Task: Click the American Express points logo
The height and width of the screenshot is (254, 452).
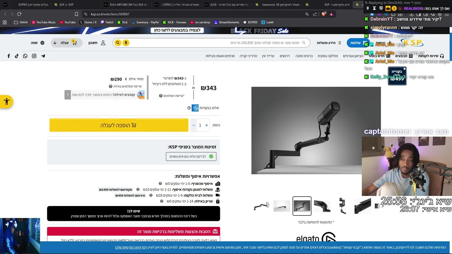Action: [x=195, y=108]
